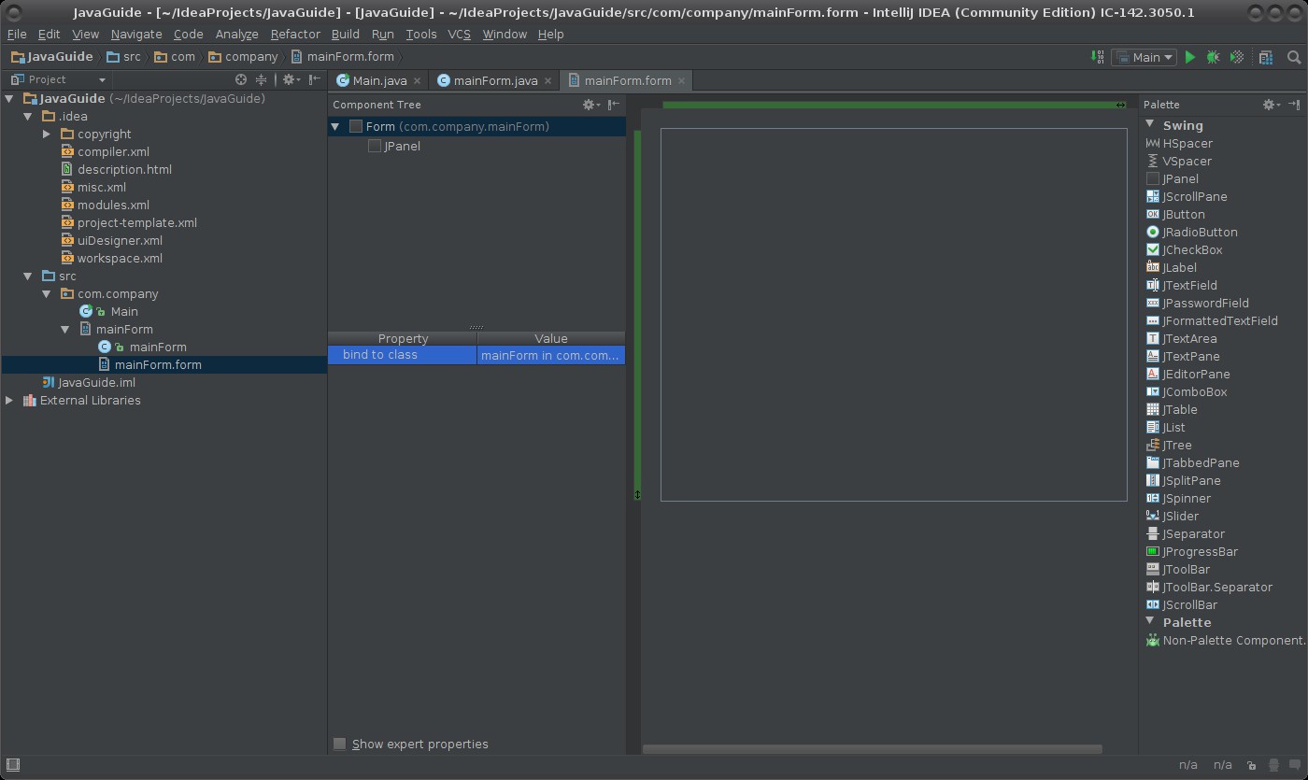Open the Main run configuration dropdown

pyautogui.click(x=1144, y=57)
